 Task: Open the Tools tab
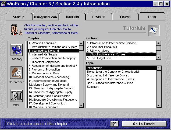pyautogui.click(x=152, y=17)
